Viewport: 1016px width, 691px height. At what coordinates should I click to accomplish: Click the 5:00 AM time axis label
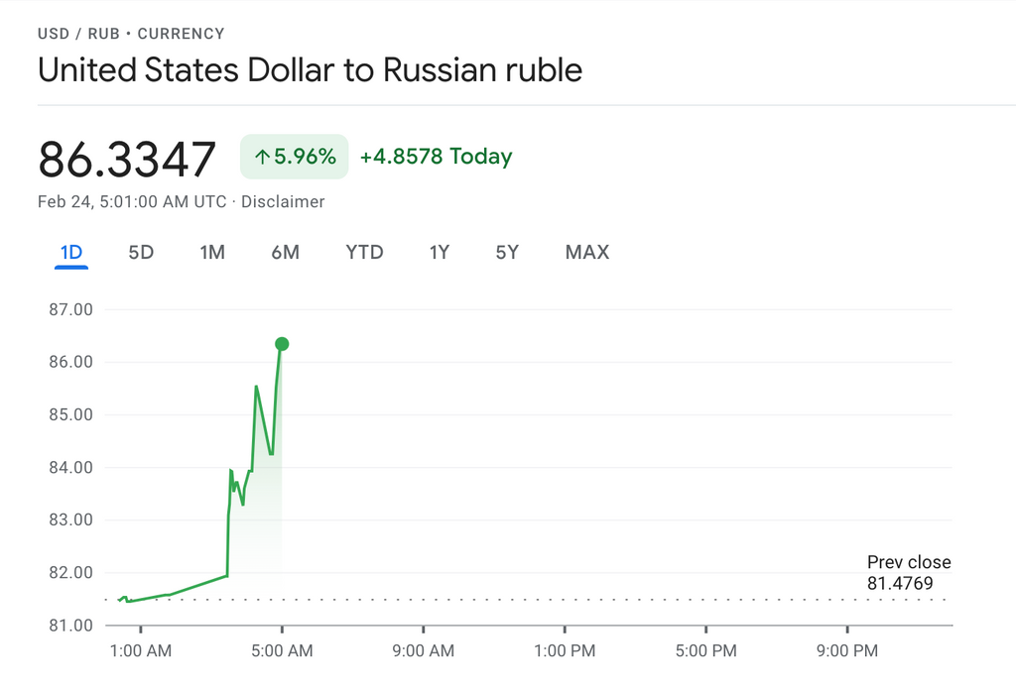pyautogui.click(x=282, y=651)
